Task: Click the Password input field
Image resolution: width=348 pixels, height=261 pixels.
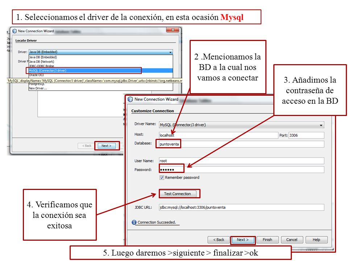Action: click(241, 170)
